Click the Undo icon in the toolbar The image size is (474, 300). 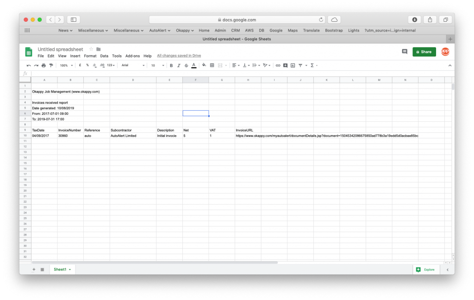(29, 65)
